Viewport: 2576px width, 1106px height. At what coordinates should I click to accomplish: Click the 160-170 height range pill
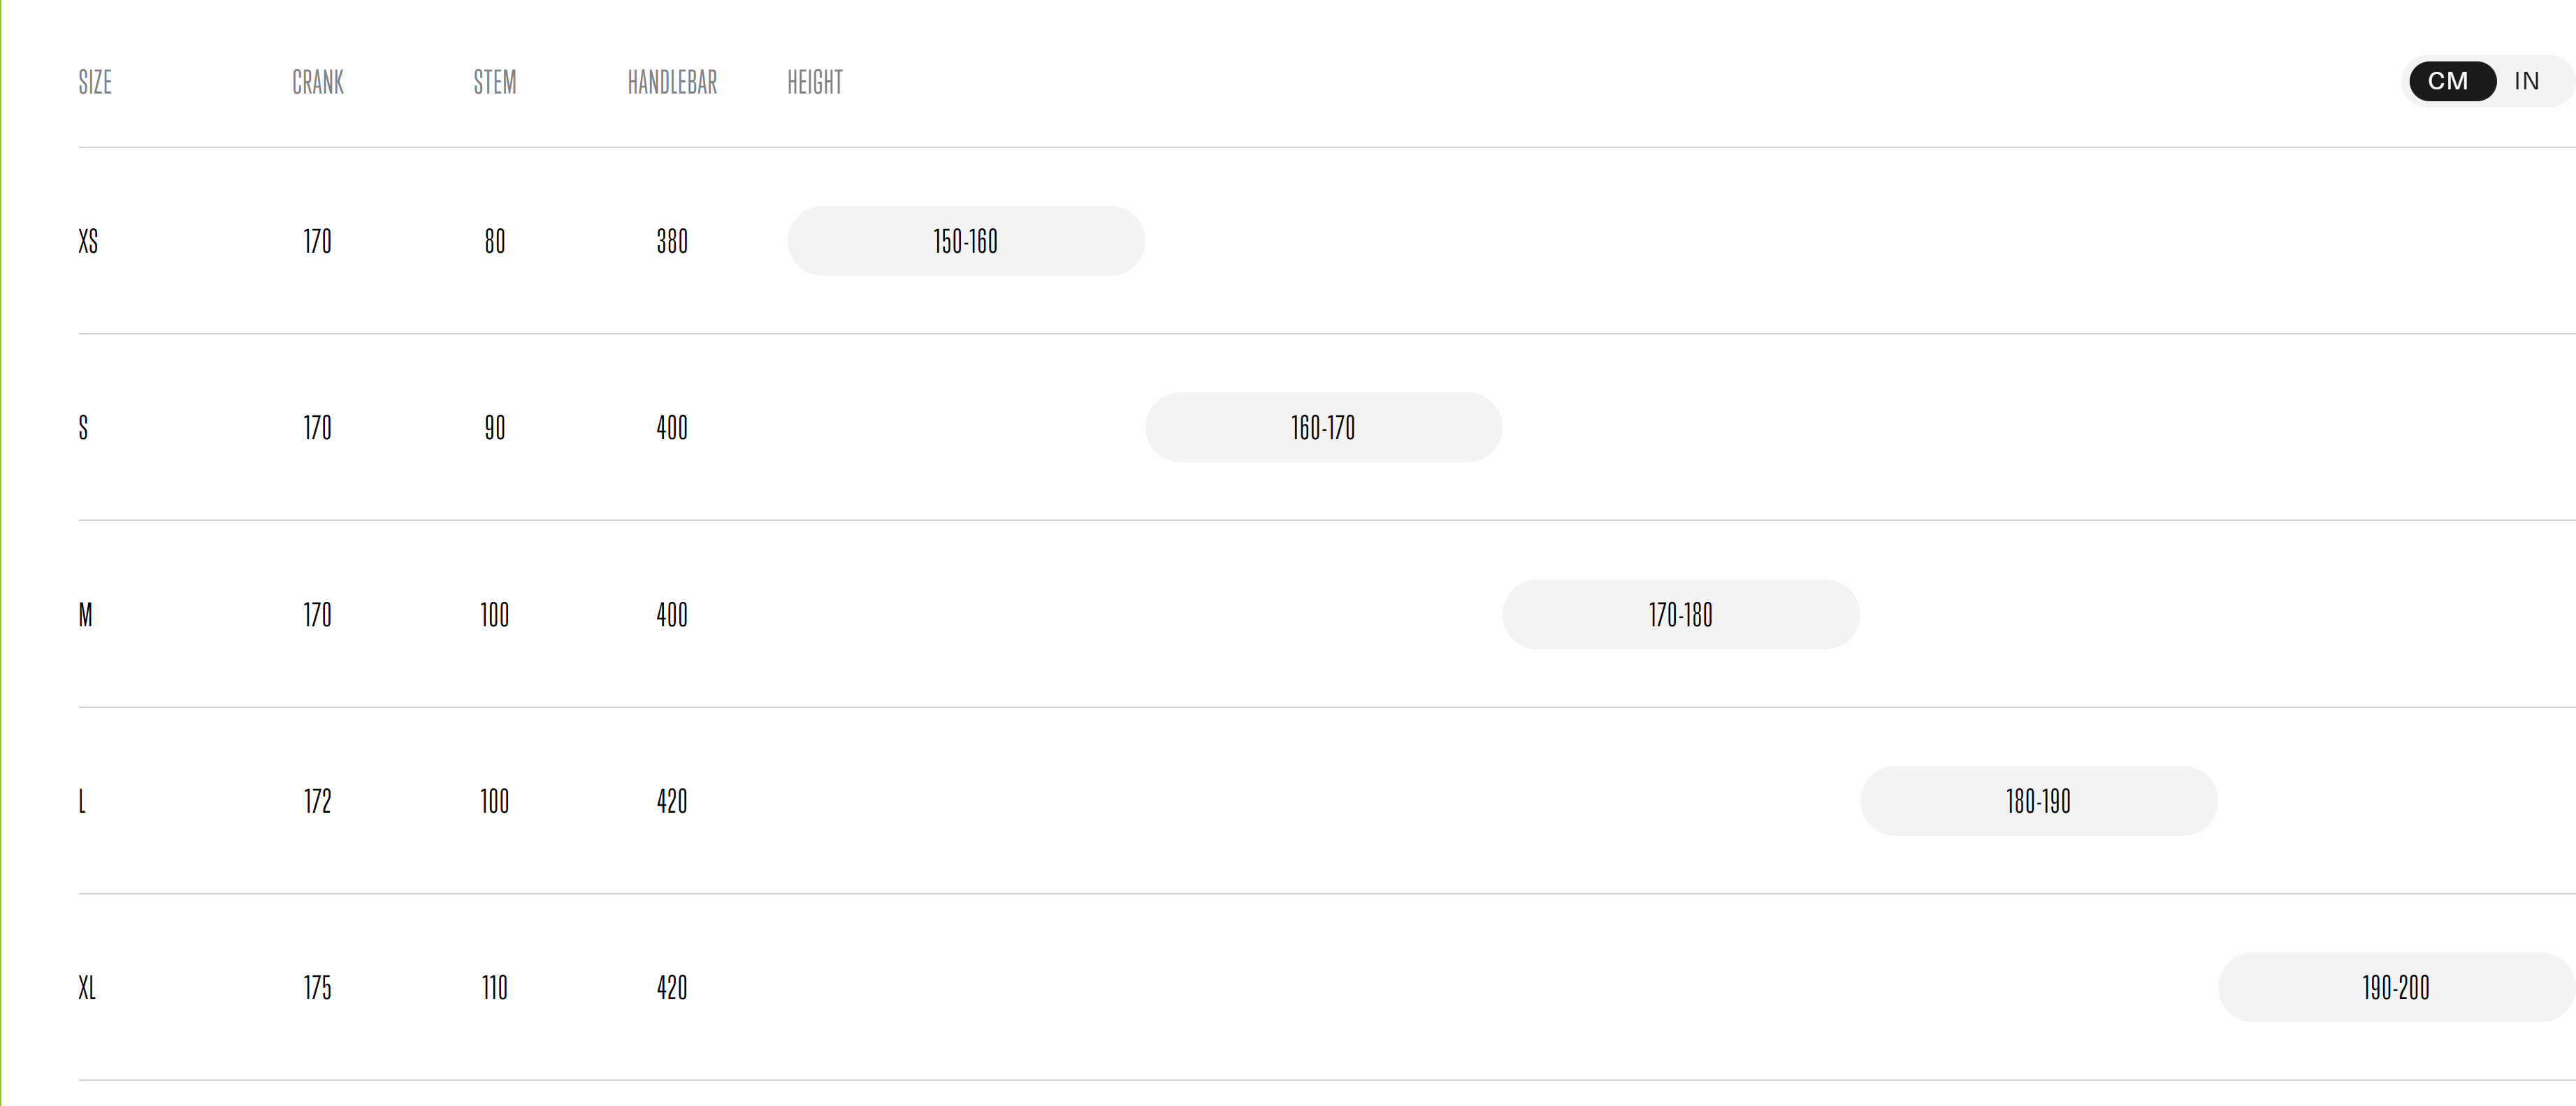coord(1323,427)
